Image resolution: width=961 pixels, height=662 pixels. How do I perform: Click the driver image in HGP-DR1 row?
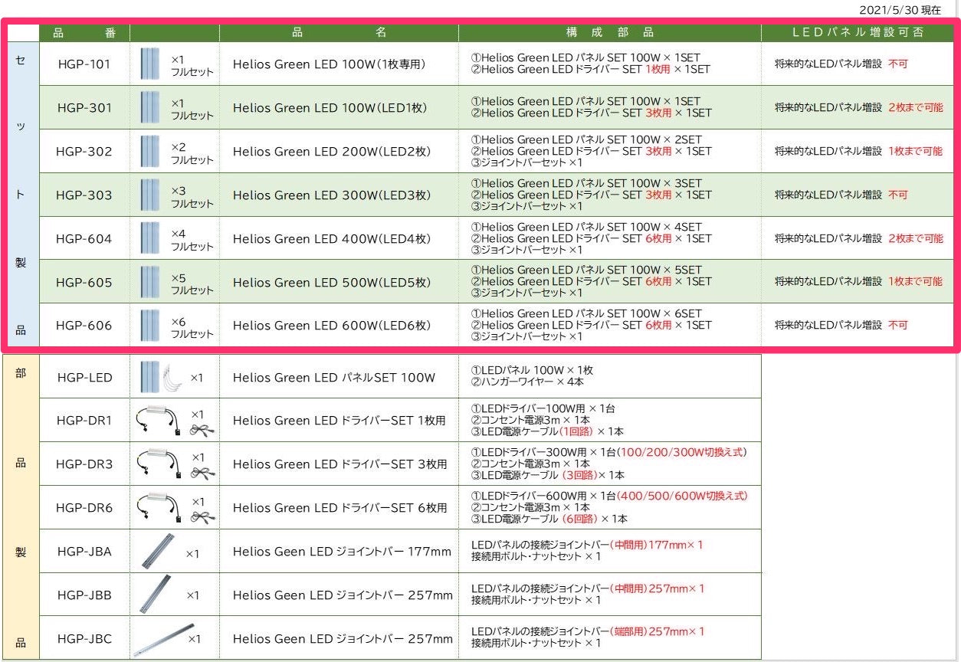point(156,421)
